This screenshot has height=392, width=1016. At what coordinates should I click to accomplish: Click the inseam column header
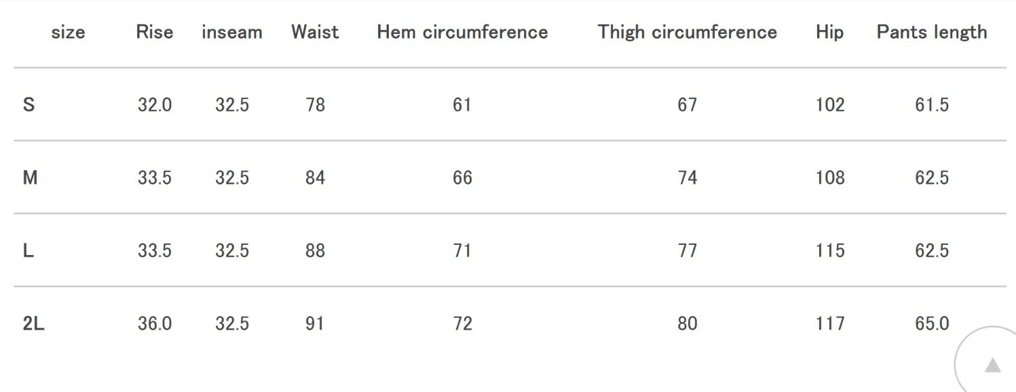(232, 32)
